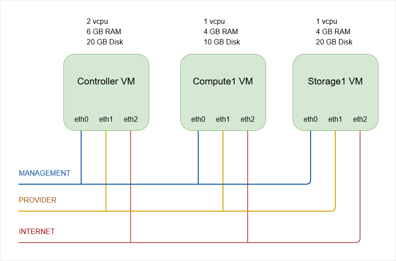Click the "10 GB Disk" spec text
The height and width of the screenshot is (261, 396).
click(222, 42)
